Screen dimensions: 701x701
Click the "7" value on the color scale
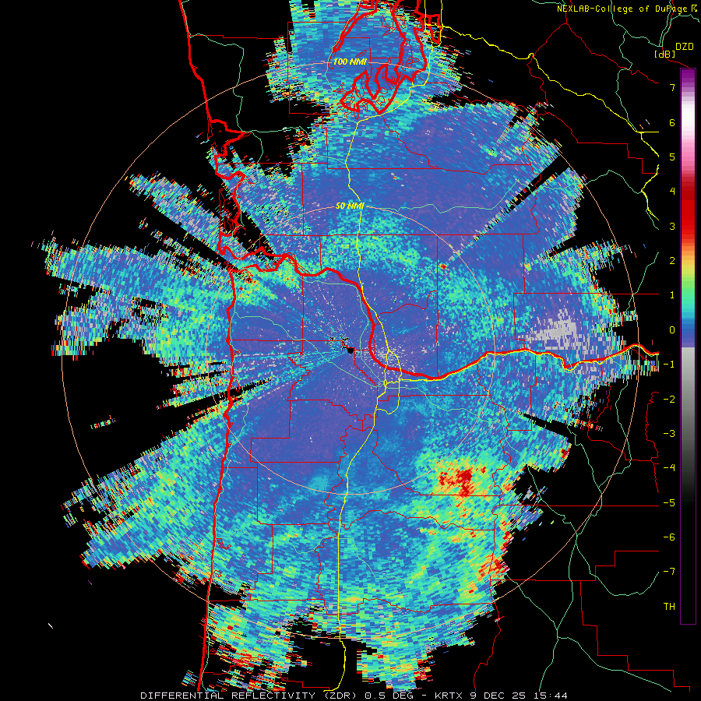click(x=672, y=87)
